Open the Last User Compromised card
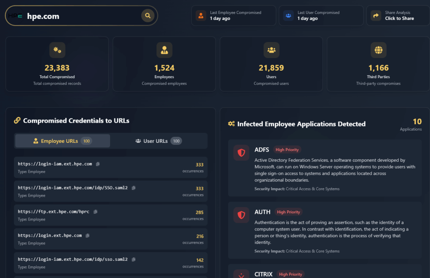 click(x=321, y=16)
